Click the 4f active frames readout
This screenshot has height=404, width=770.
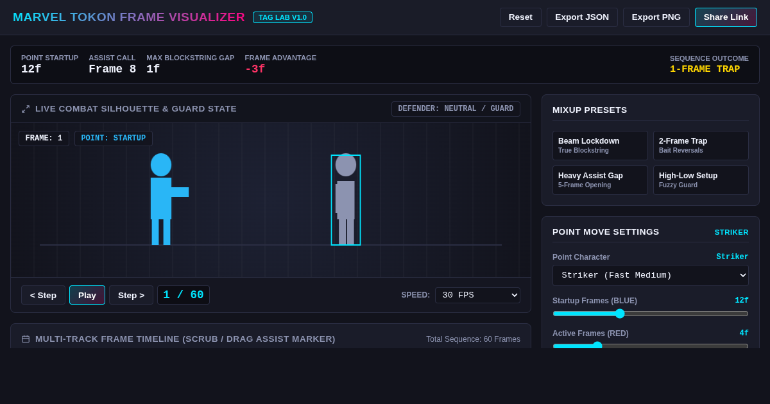(x=744, y=333)
